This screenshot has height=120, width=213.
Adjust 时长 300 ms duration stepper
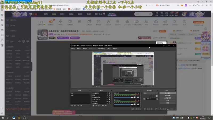pos(157,99)
